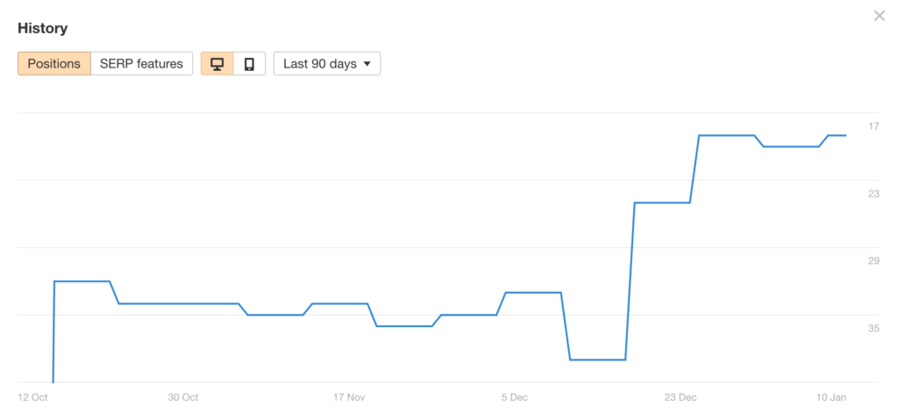Toggle the Positions view

54,64
